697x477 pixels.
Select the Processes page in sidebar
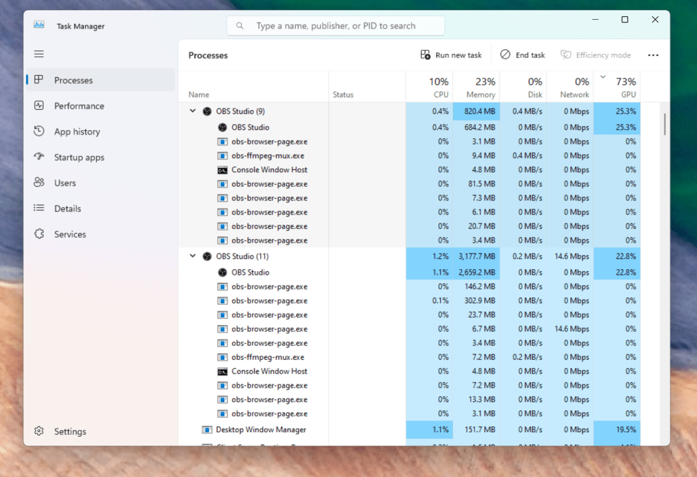coord(100,80)
